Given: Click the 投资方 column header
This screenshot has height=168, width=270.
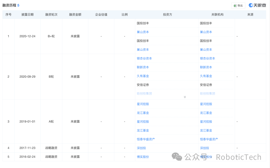Looking at the screenshot, I should (x=168, y=14).
